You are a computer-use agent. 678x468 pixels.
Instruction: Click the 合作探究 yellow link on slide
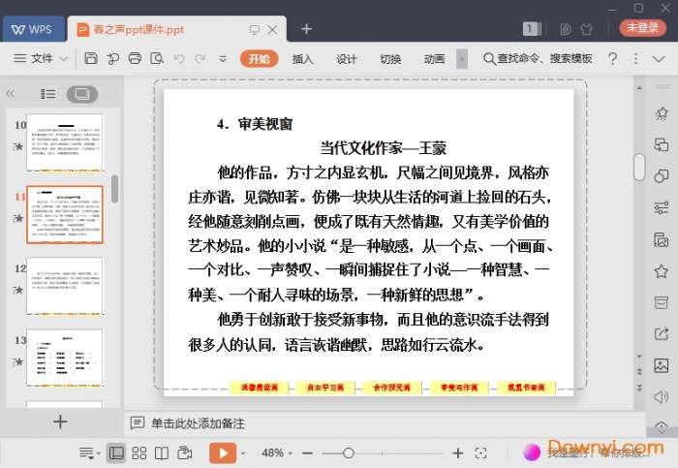tap(392, 388)
